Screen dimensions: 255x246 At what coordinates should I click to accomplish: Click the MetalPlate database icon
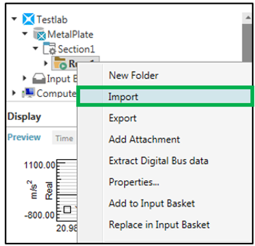pos(39,34)
